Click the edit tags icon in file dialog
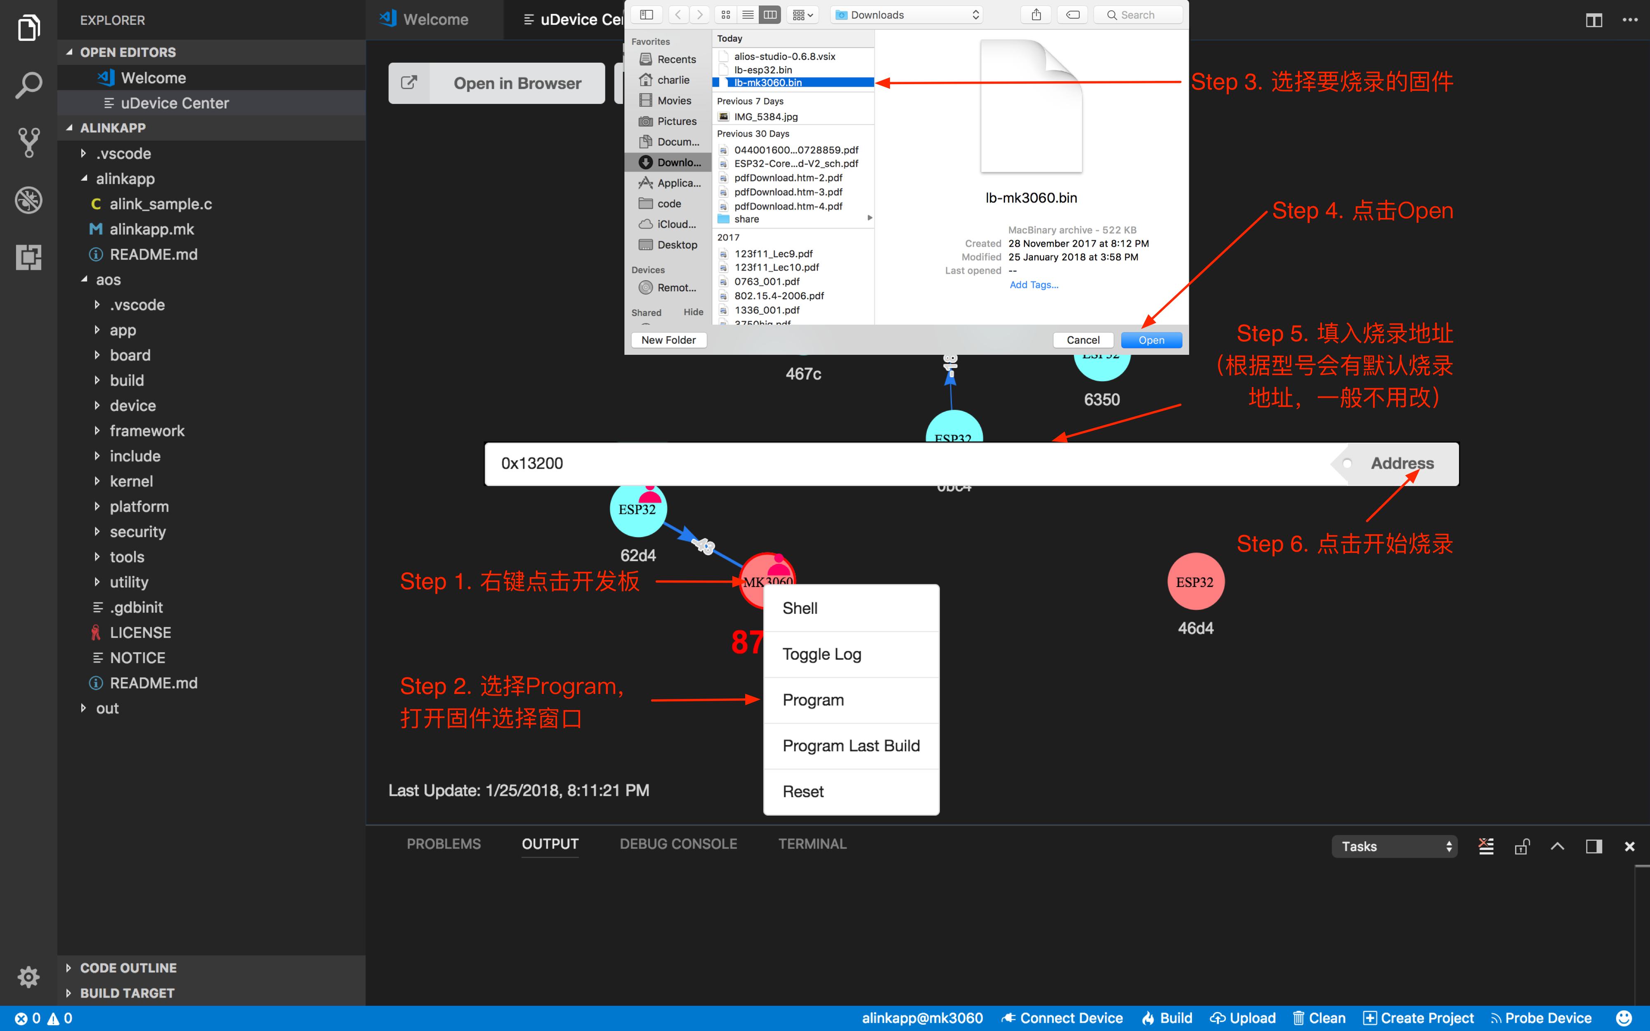Screen dimensions: 1650x1031 [x=1072, y=14]
